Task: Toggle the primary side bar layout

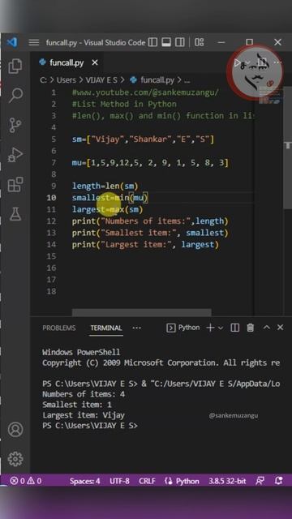Action: point(152,42)
